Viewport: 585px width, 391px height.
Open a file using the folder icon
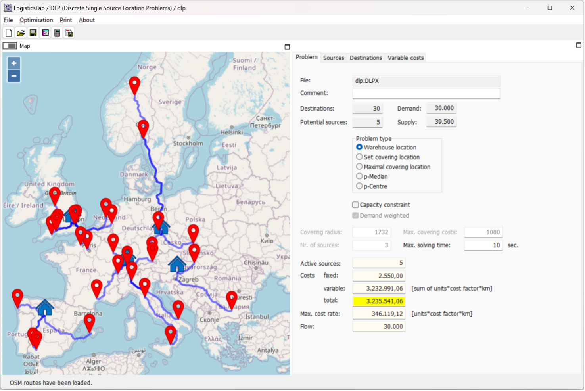21,33
